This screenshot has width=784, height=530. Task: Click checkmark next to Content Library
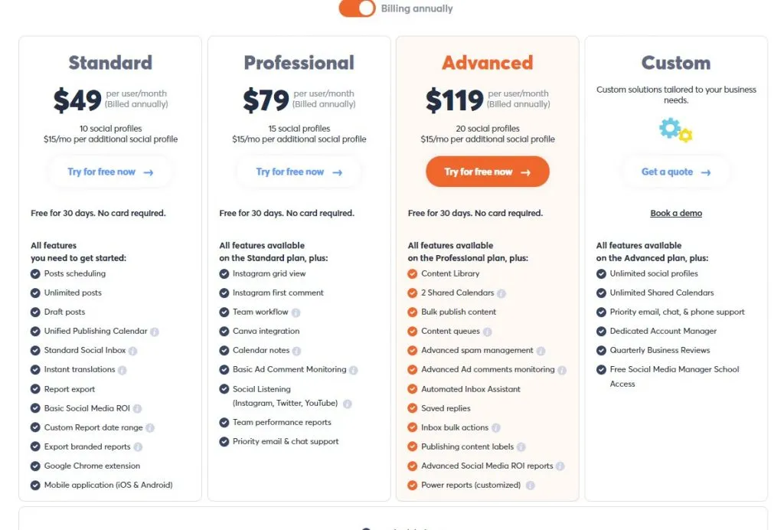(x=412, y=274)
